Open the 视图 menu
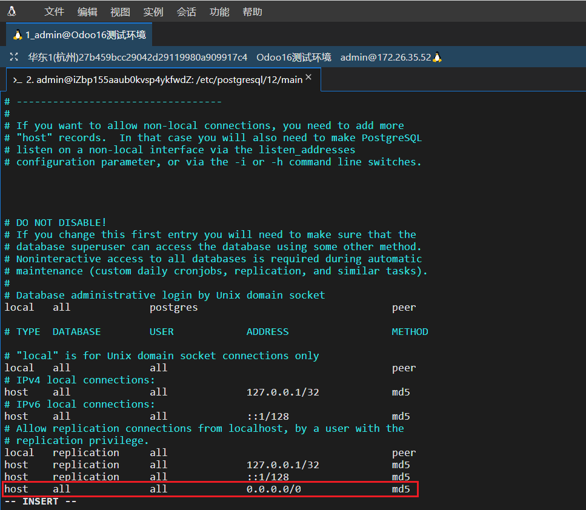 click(121, 12)
